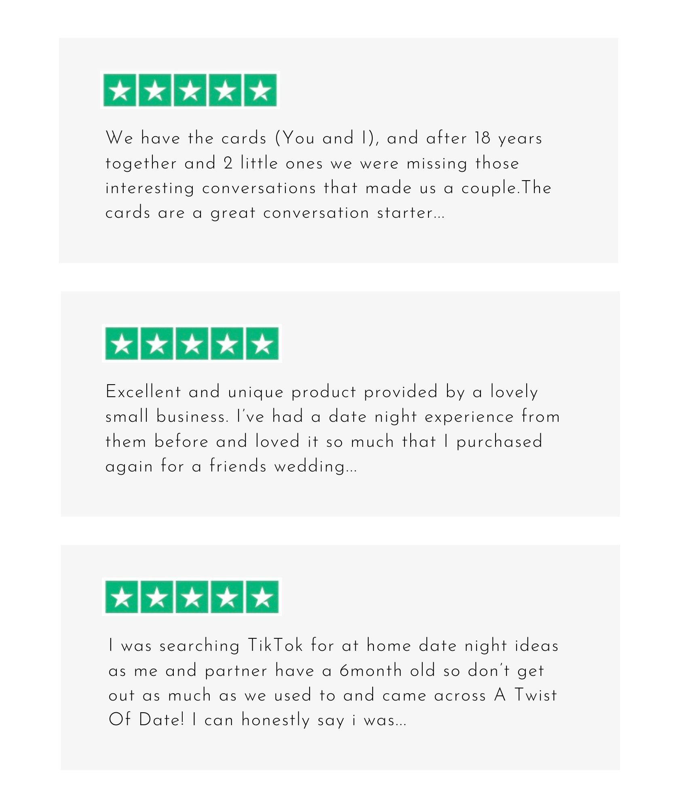Select the third star in the top review

click(x=190, y=90)
